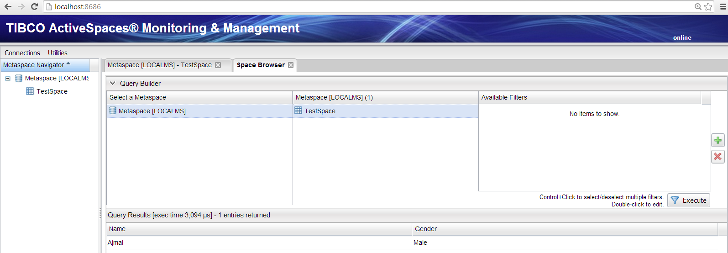Viewport: 728px width, 253px height.
Task: Click the zoom magnifier icon in address bar
Action: (x=698, y=7)
